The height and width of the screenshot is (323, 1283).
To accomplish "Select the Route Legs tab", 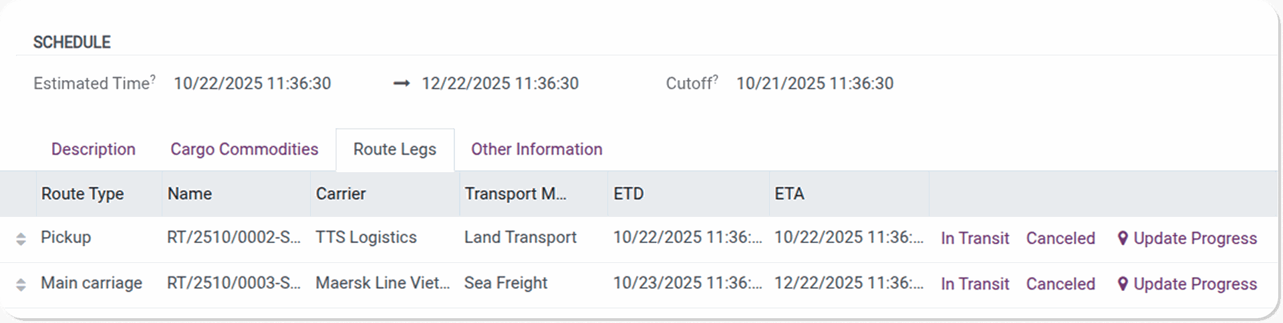I will (x=394, y=149).
